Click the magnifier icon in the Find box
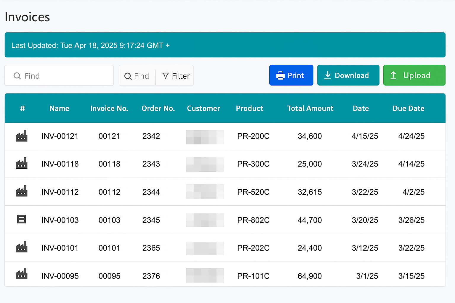This screenshot has width=455, height=303. pos(17,76)
